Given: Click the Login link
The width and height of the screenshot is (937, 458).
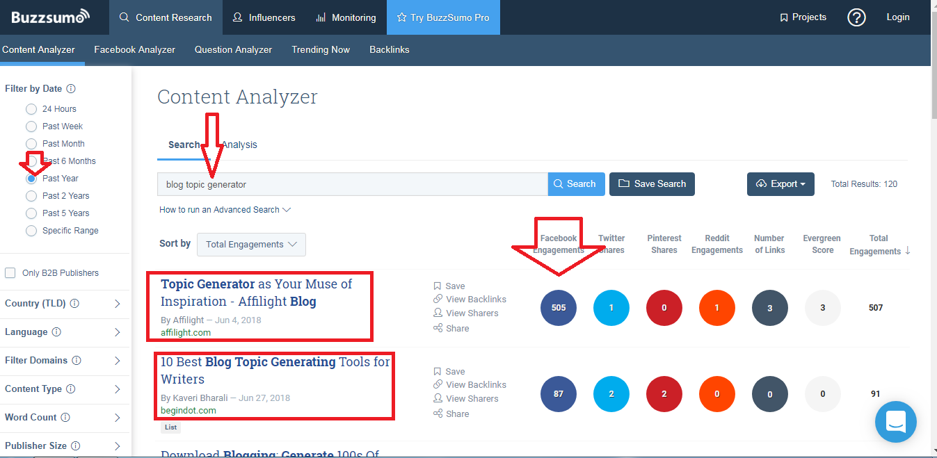Looking at the screenshot, I should (x=898, y=17).
